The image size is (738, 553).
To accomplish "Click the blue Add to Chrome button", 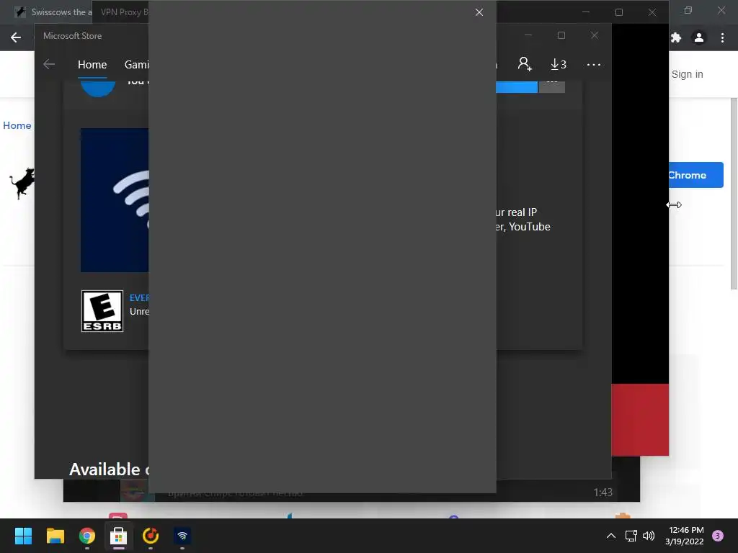I will pos(695,175).
